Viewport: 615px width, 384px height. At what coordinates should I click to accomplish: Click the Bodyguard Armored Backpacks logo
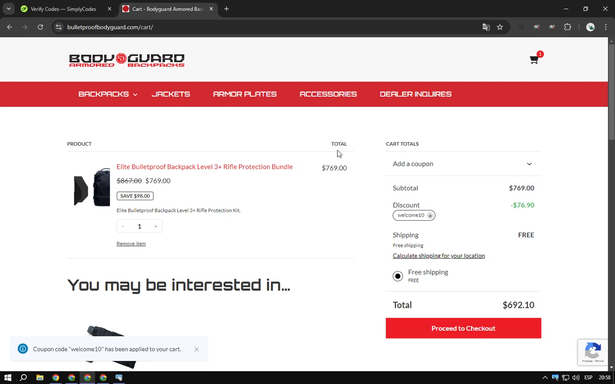(127, 60)
